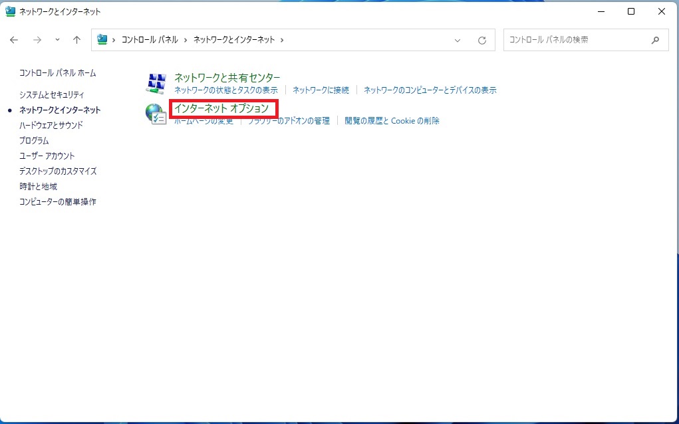This screenshot has width=679, height=424.
Task: Click the search magnifier icon
Action: 657,40
